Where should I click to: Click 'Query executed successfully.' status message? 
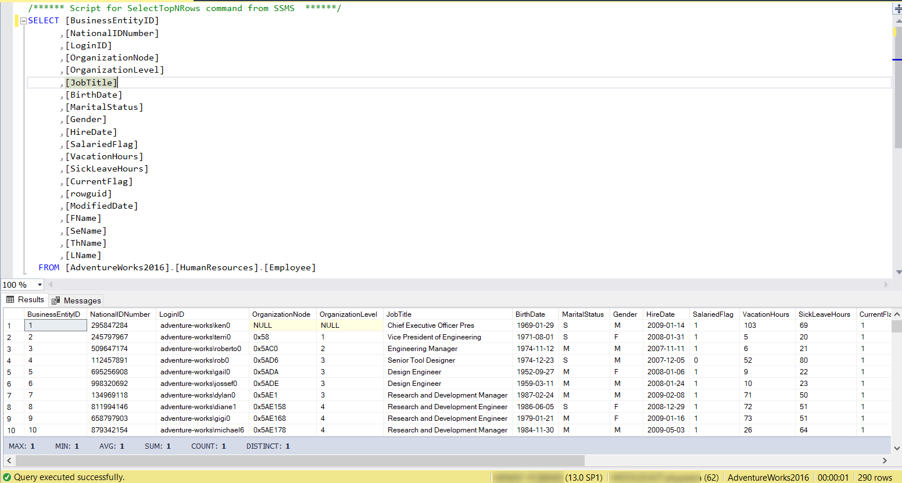pyautogui.click(x=69, y=477)
